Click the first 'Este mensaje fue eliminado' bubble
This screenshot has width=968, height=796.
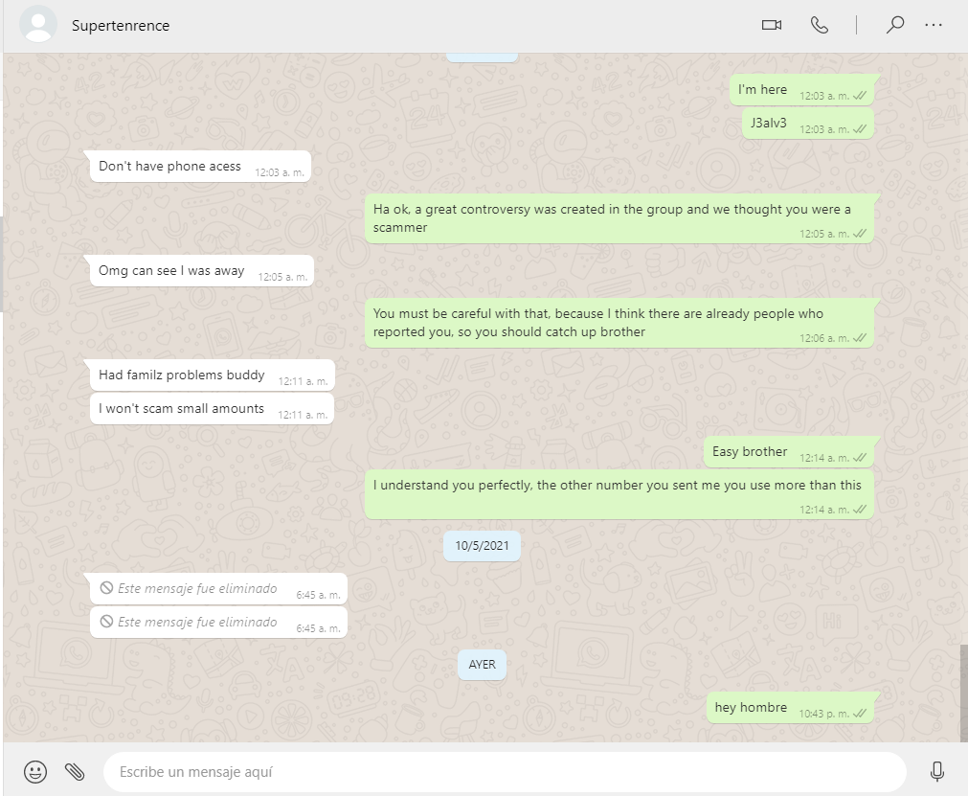[x=218, y=589]
